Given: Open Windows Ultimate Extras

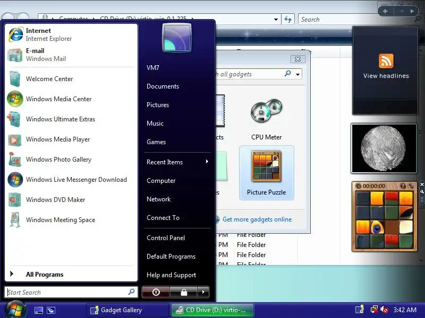Looking at the screenshot, I should pyautogui.click(x=71, y=119).
